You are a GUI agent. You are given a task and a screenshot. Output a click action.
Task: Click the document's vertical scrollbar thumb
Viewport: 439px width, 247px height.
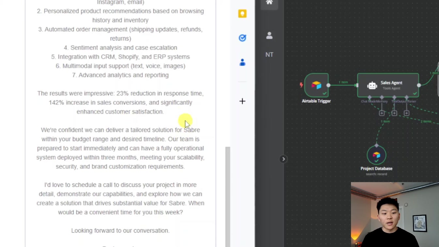tap(228, 197)
